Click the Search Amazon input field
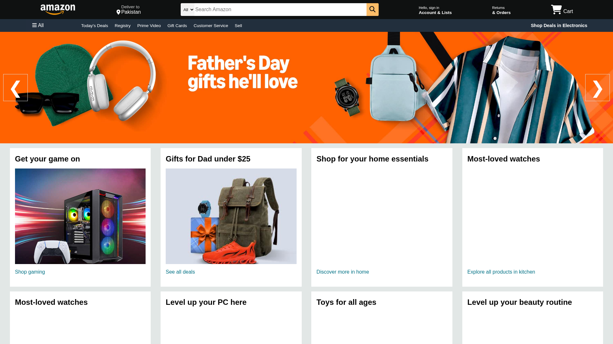This screenshot has width=613, height=344. click(x=280, y=10)
